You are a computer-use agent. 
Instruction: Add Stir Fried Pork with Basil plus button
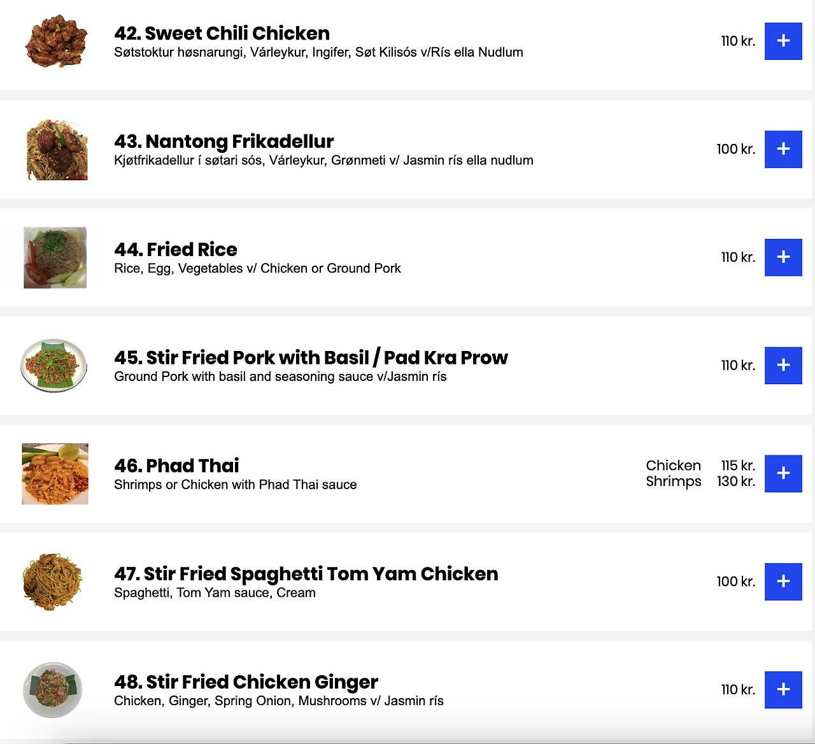pyautogui.click(x=783, y=366)
